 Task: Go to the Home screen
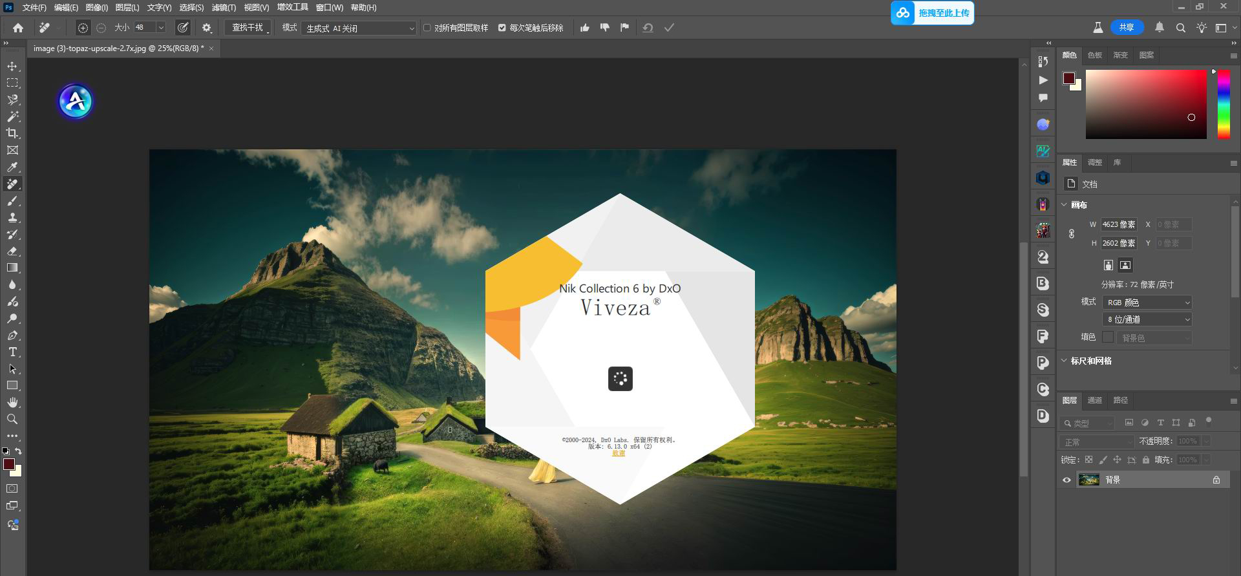pos(18,28)
